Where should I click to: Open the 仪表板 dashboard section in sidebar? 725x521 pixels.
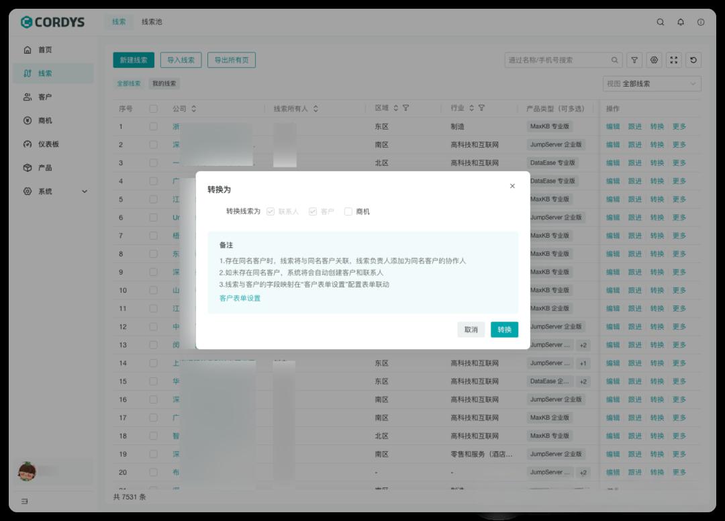(44, 144)
